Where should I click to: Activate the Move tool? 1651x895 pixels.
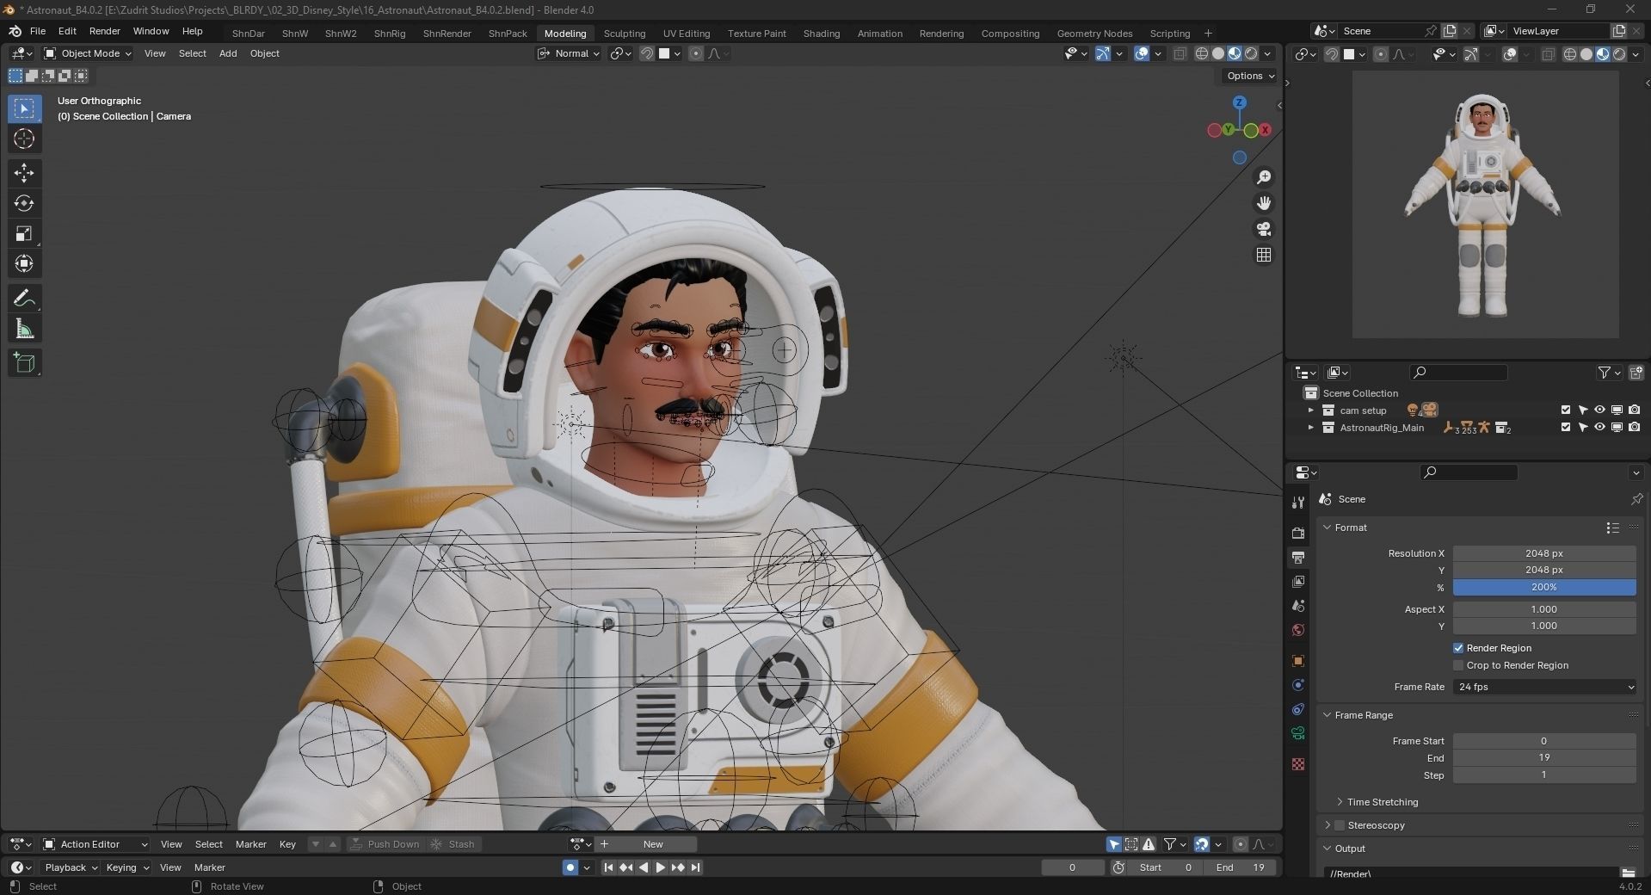coord(24,173)
